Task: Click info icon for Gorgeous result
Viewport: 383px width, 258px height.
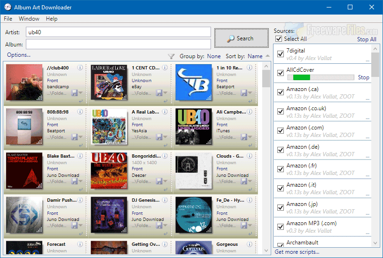Action: [250, 244]
